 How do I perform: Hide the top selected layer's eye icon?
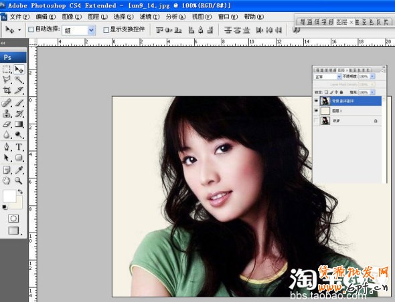tap(317, 101)
